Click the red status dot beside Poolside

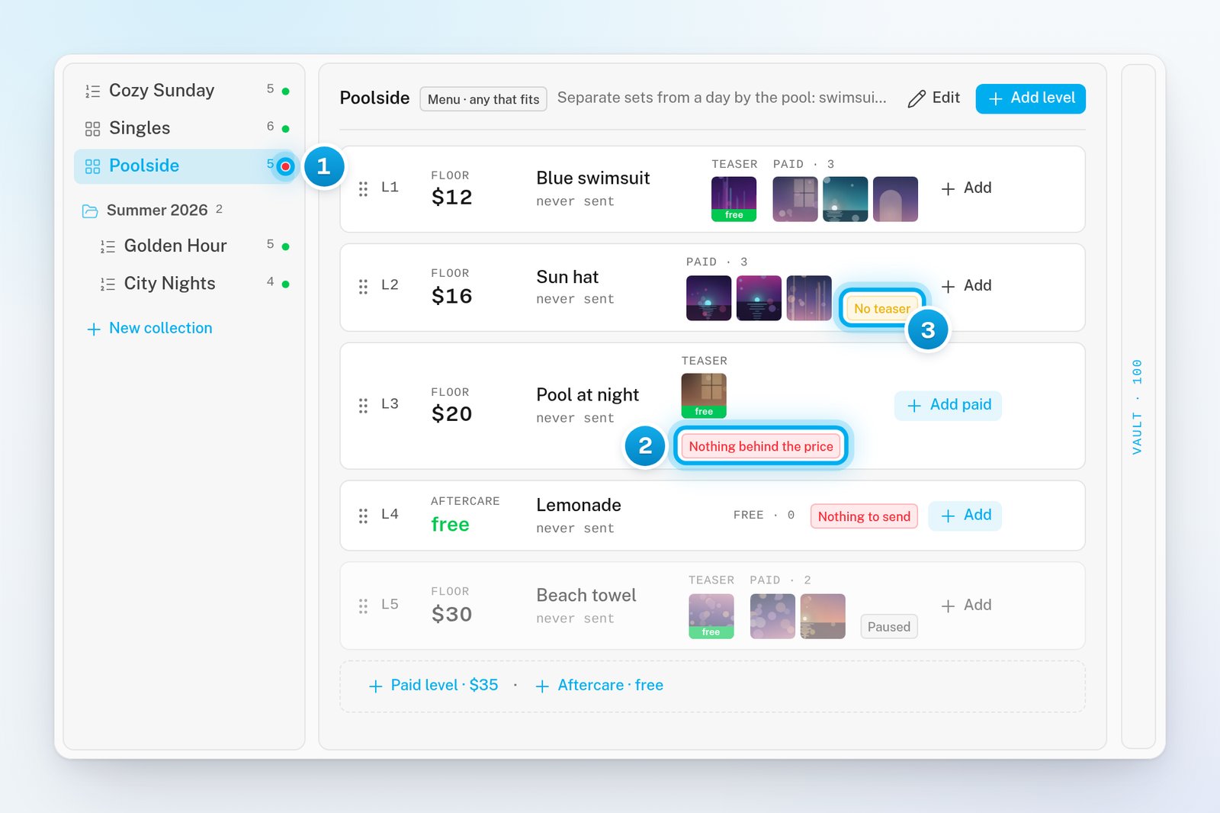tap(285, 166)
